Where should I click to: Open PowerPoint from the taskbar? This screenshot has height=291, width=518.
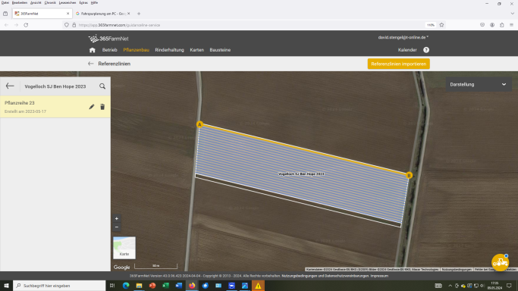[x=152, y=286]
